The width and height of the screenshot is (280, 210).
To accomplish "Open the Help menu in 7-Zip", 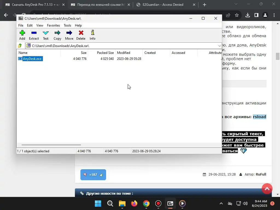I will (78, 25).
